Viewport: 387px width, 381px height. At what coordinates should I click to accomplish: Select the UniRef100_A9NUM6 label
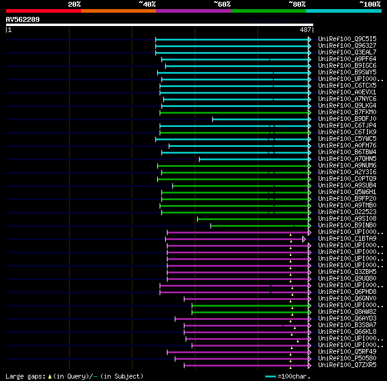click(x=347, y=166)
